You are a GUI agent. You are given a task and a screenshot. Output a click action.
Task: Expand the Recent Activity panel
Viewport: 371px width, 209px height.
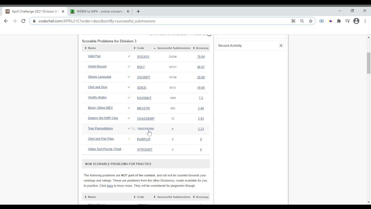pyautogui.click(x=281, y=46)
